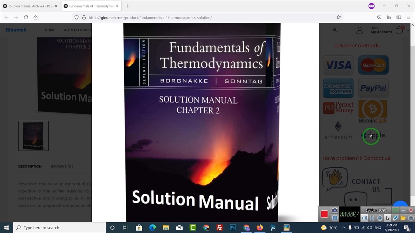
Task: Open the 30°C weather widget
Action: (x=329, y=227)
